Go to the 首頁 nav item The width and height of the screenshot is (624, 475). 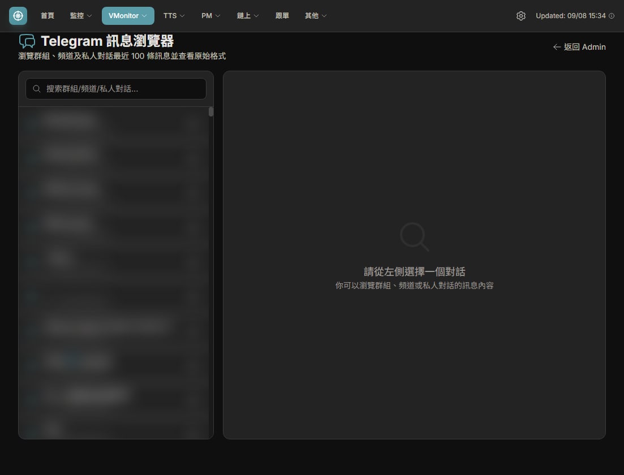(x=48, y=16)
